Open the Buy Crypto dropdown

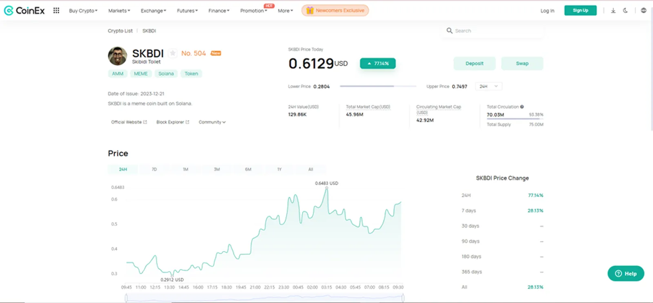pos(83,11)
